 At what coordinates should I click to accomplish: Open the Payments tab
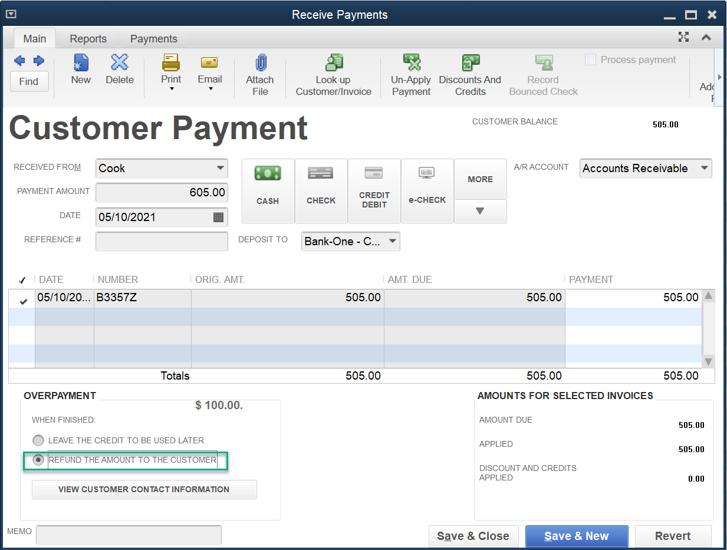pos(153,38)
